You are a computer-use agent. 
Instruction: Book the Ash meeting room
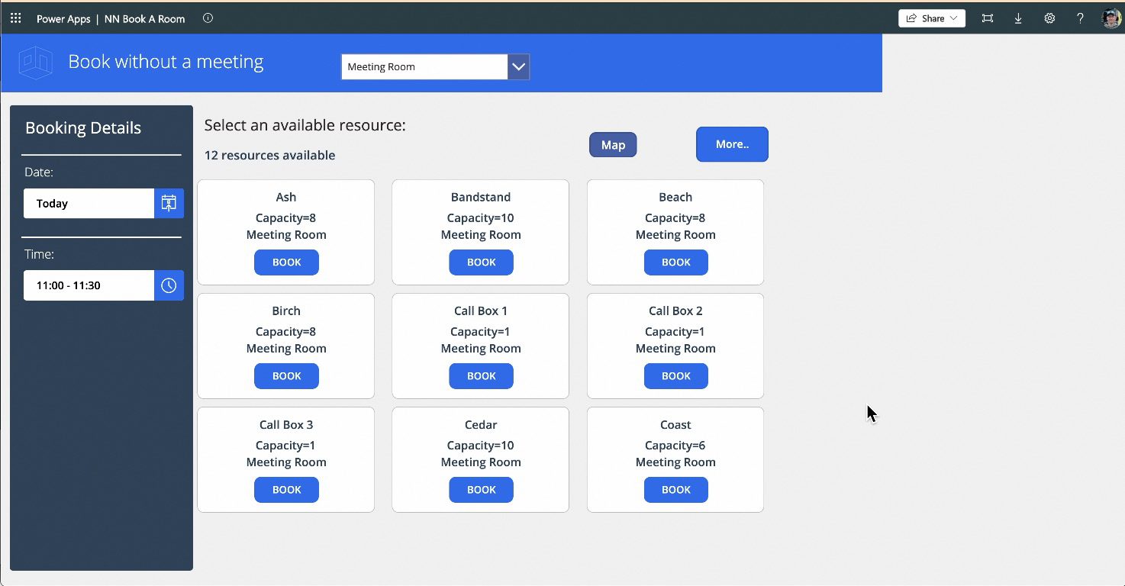286,262
